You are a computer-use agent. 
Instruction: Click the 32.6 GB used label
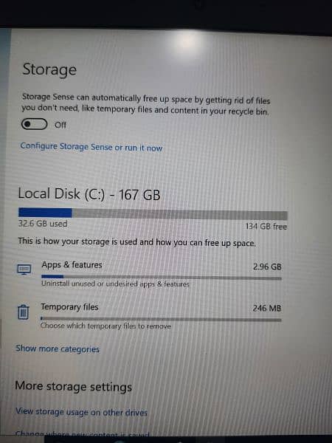[43, 224]
